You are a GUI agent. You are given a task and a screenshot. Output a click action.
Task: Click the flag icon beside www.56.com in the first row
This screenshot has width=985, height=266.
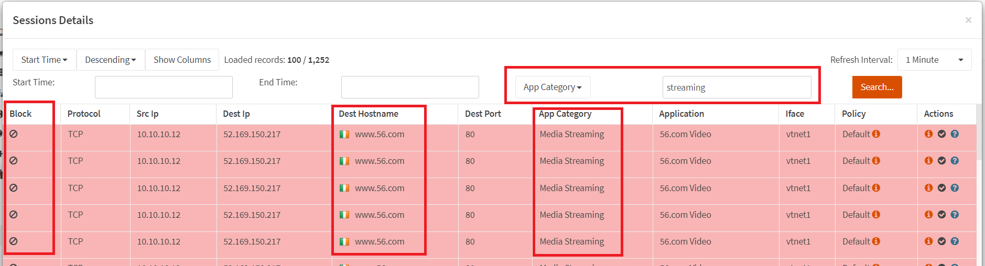pos(344,135)
